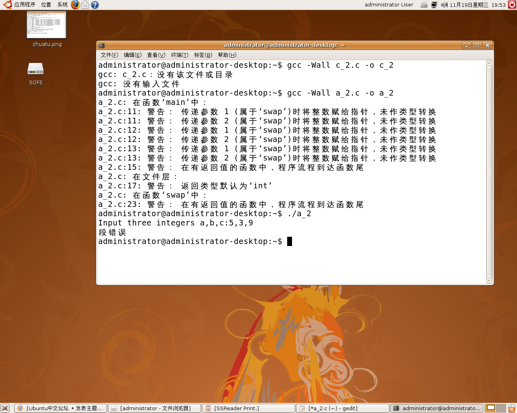Click the network monitor tray icon
Image resolution: width=517 pixels, height=413 pixels.
[434, 5]
